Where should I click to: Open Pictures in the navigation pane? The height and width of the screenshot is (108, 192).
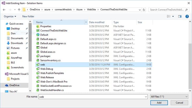[x=15, y=48]
